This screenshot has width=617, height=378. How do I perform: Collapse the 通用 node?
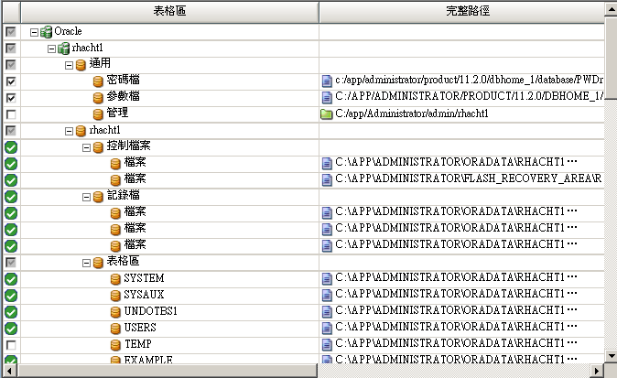click(x=69, y=65)
